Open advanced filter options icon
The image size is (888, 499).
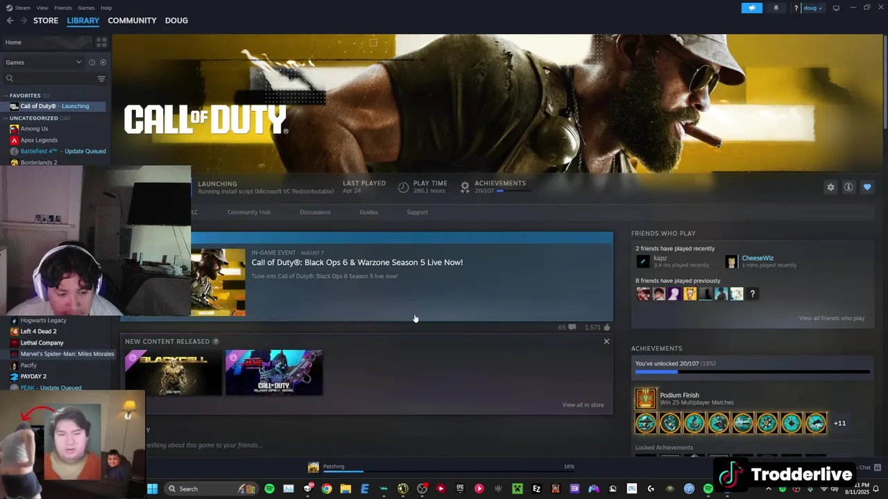click(x=101, y=78)
